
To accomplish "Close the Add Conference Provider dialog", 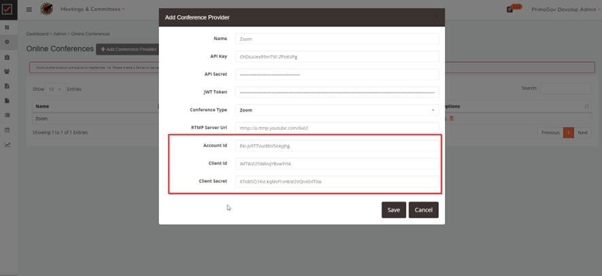I will click(x=436, y=17).
